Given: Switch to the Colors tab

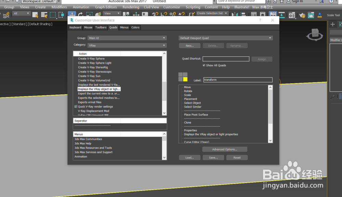Looking at the screenshot, I should coord(135,27).
